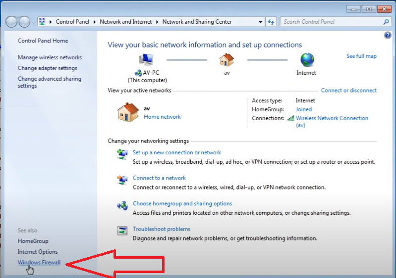Click the av home network house icon in map
This screenshot has height=278, width=396.
pos(226,59)
